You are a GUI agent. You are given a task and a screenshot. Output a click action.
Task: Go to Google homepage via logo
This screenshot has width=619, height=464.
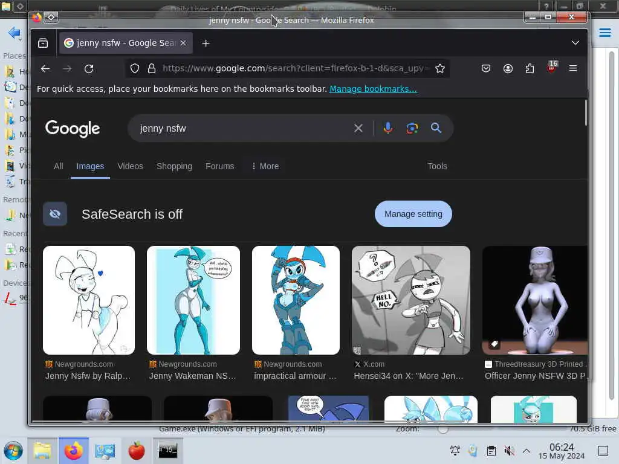point(73,129)
